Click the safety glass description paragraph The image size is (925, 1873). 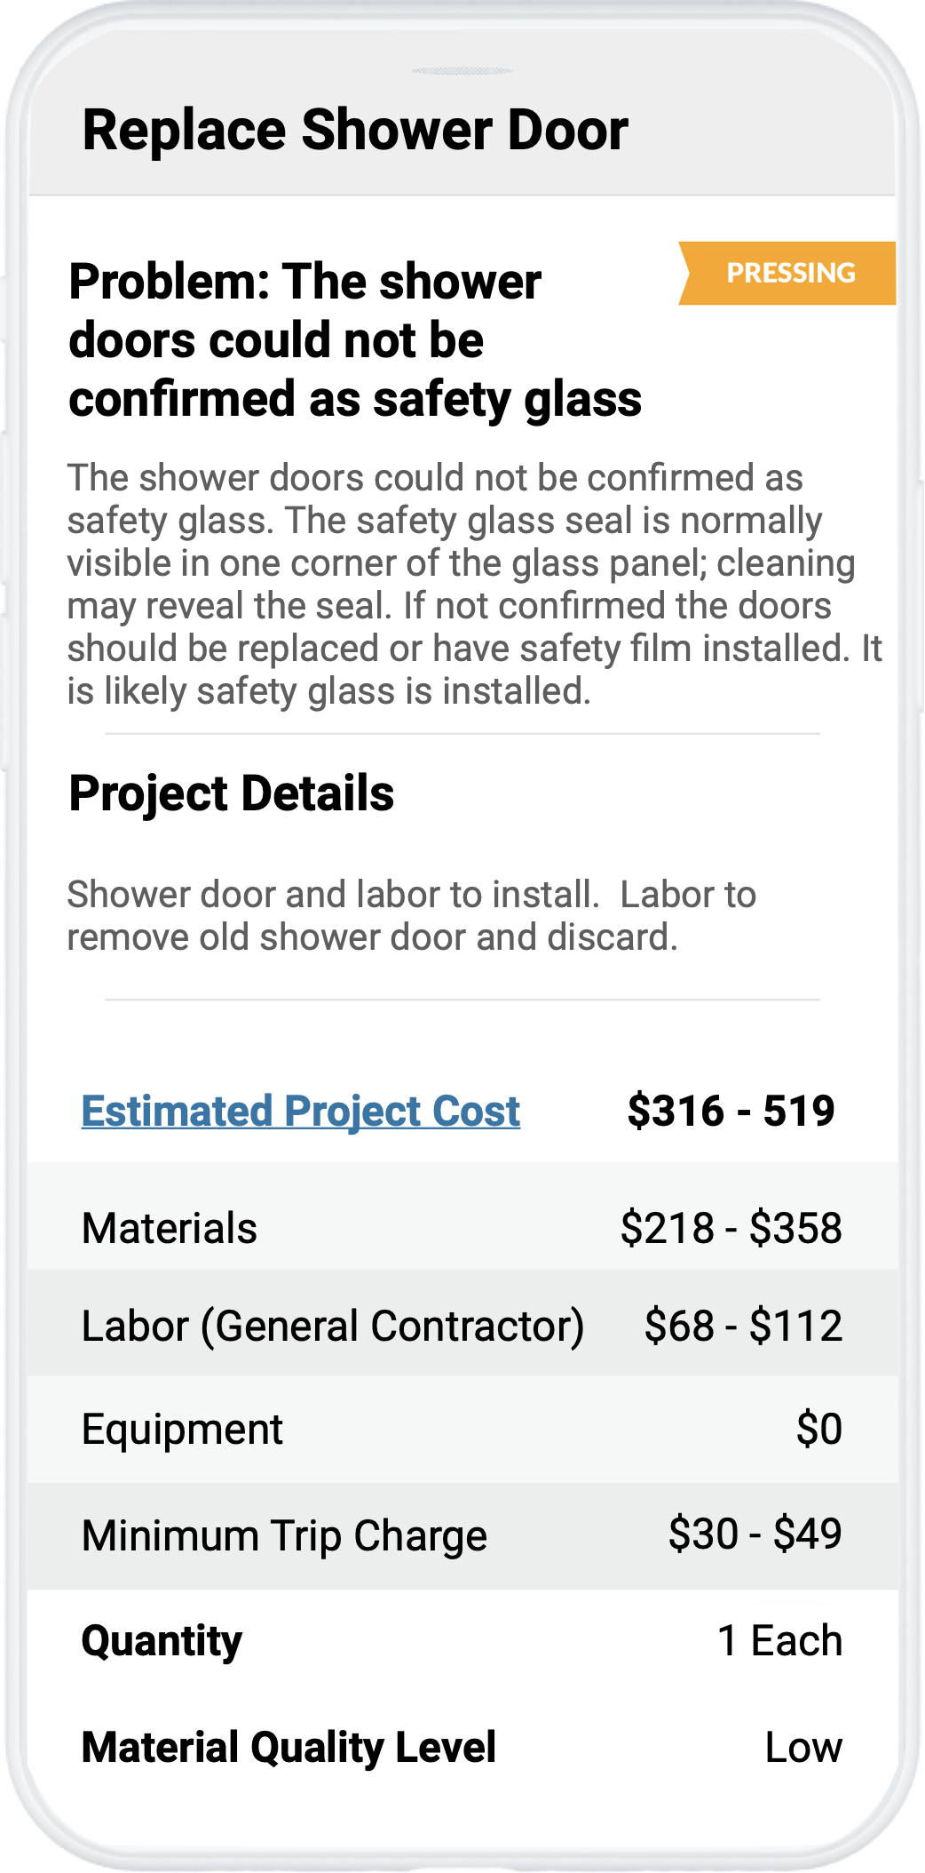[x=462, y=584]
